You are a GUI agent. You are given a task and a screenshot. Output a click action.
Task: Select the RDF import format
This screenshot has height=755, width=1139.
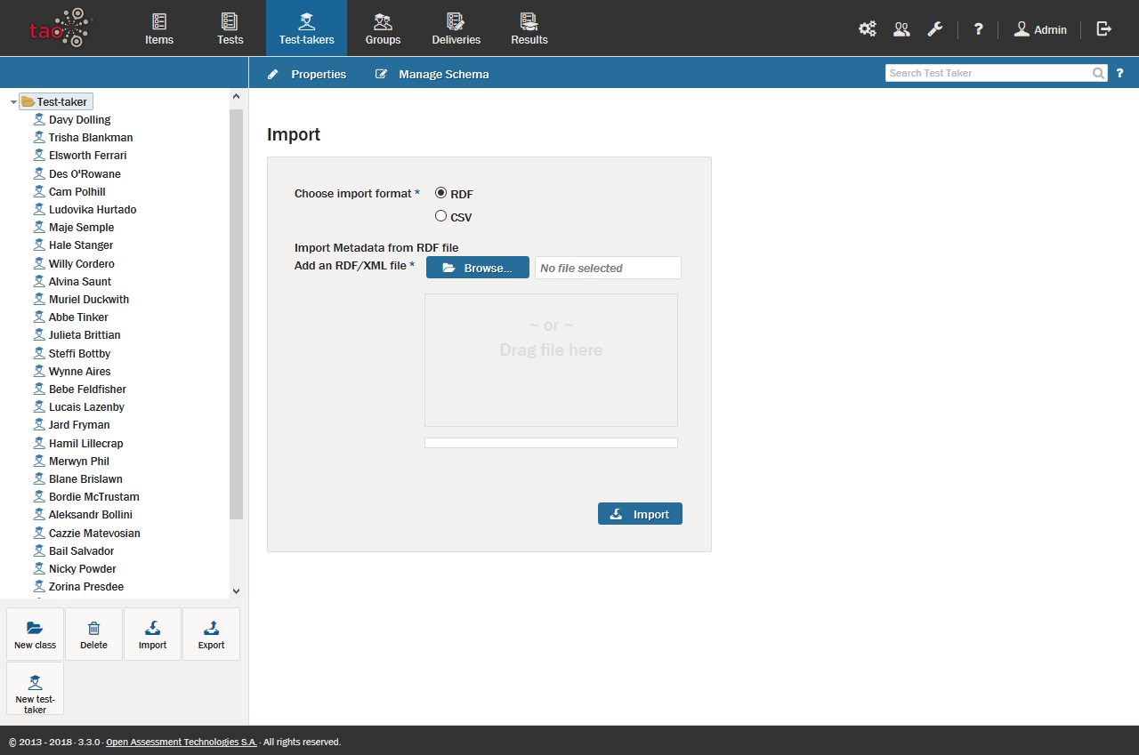tap(440, 193)
